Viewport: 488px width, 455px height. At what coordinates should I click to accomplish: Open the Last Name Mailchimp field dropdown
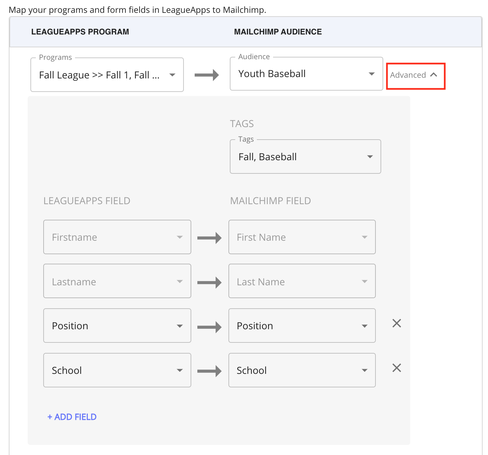[365, 281]
